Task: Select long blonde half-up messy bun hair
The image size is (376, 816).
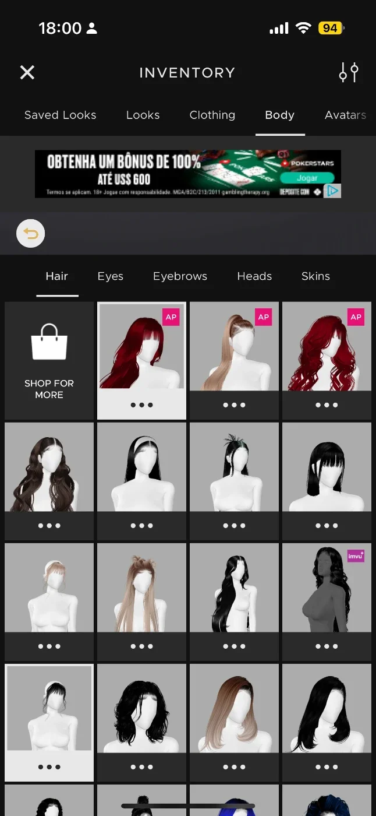Action: point(141,588)
